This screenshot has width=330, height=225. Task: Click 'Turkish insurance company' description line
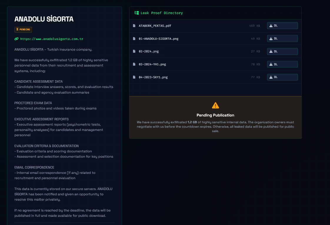[53, 49]
